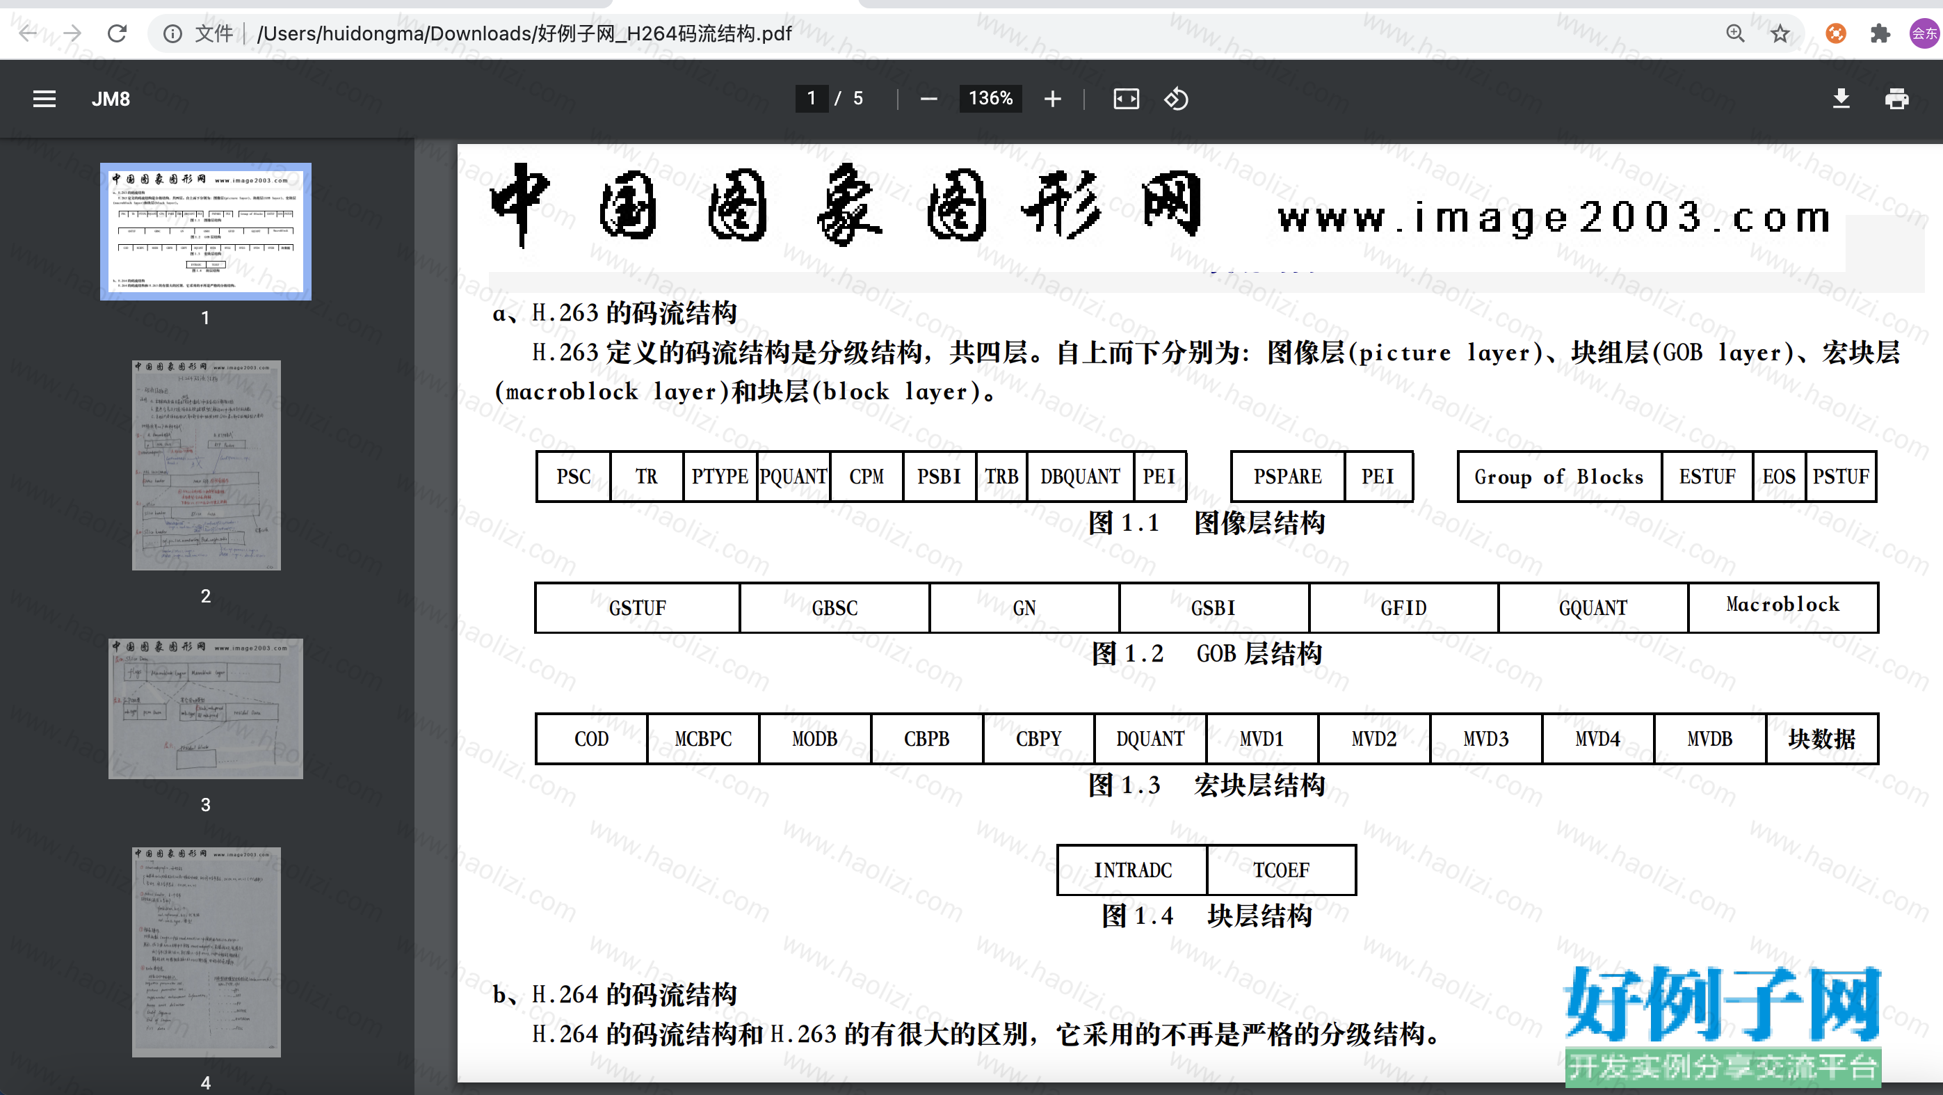Download the PDF file
The height and width of the screenshot is (1095, 1943).
pyautogui.click(x=1841, y=99)
